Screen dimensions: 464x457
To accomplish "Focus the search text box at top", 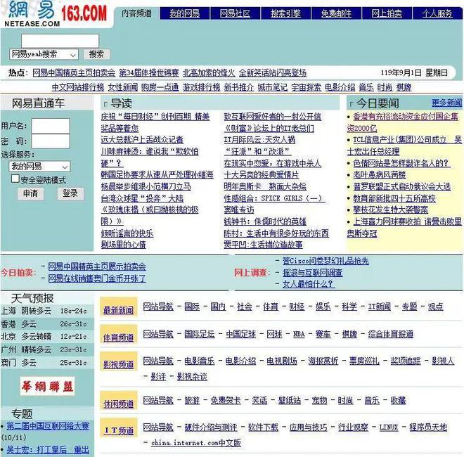I will click(60, 41).
